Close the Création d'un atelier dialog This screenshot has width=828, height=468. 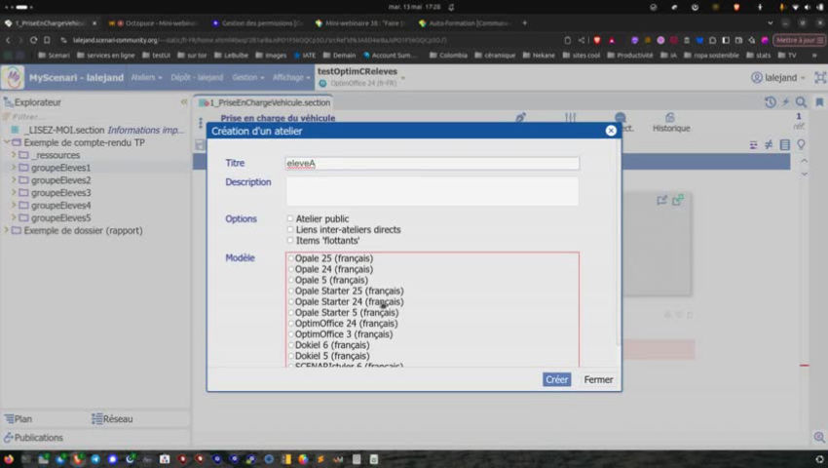(x=611, y=131)
